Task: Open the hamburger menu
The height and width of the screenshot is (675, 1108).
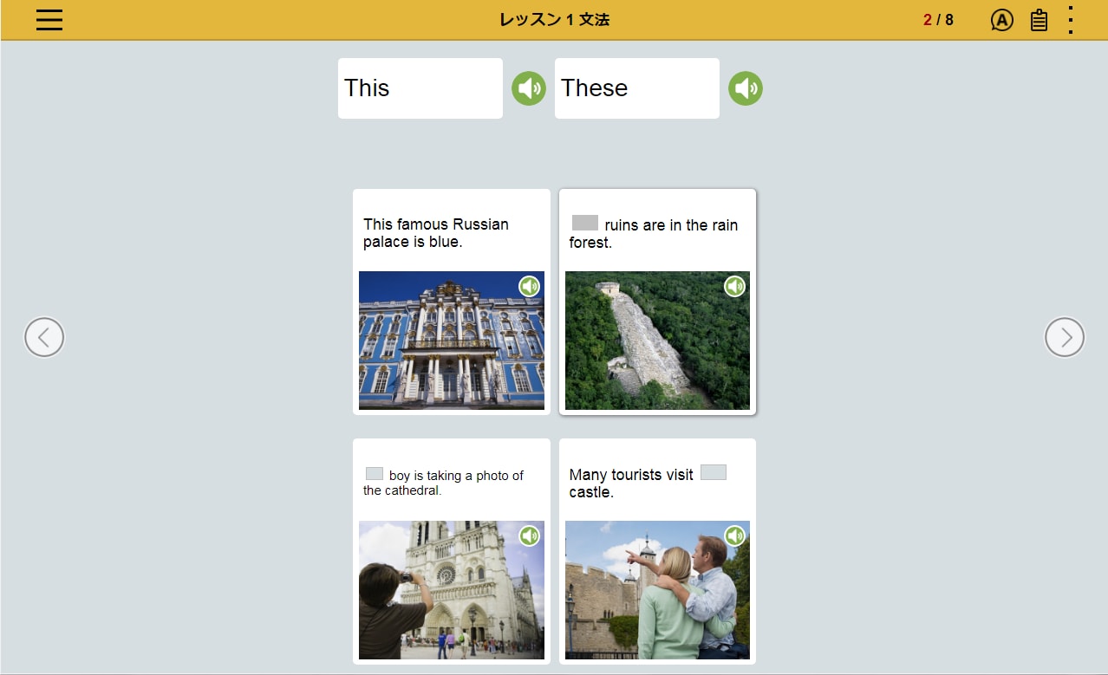Action: 49,20
